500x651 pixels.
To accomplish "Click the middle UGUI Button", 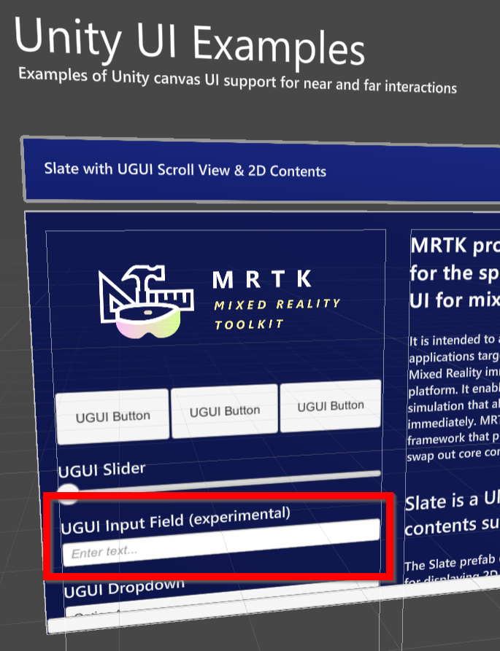I will pyautogui.click(x=224, y=411).
